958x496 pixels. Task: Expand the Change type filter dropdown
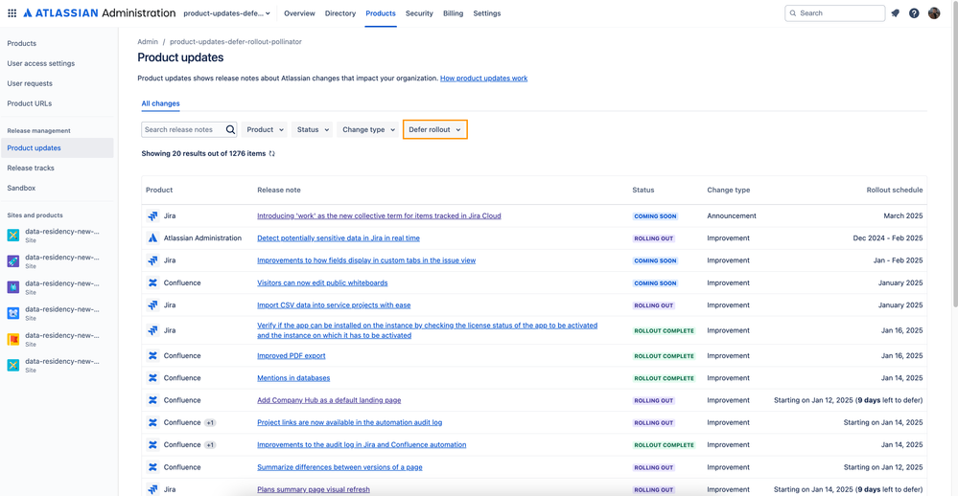tap(368, 129)
